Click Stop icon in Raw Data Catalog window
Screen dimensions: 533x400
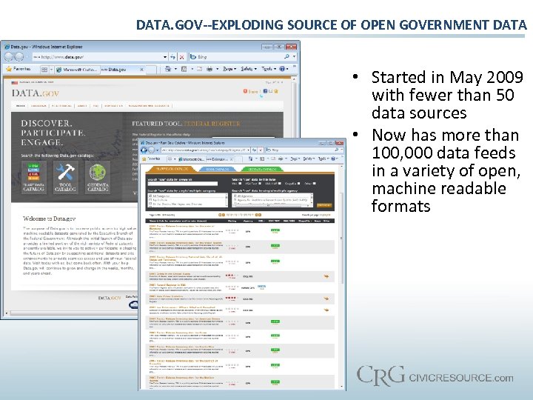[x=261, y=150]
